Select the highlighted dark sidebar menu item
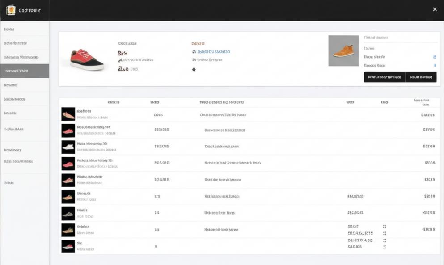 click(25, 71)
